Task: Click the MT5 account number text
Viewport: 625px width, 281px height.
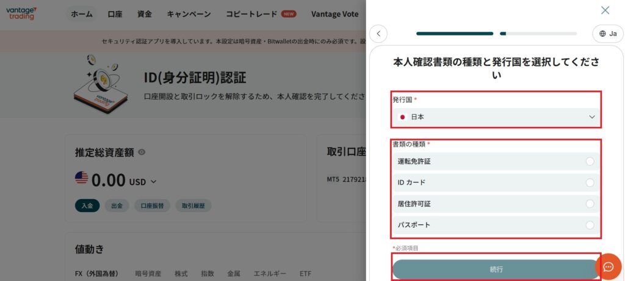Action: [346, 179]
